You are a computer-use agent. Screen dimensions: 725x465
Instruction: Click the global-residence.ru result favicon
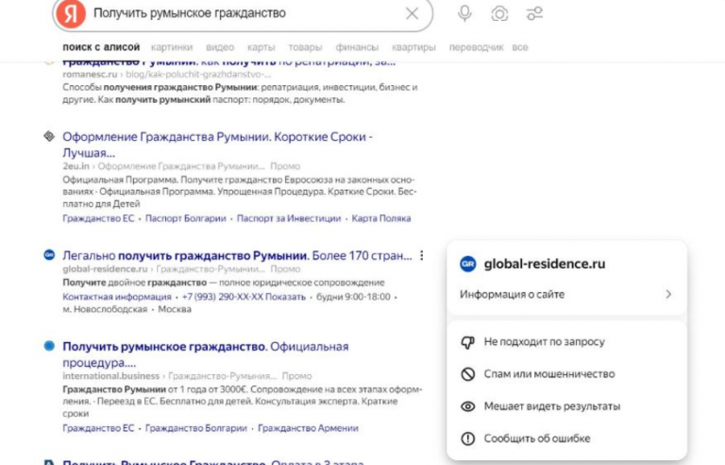coord(49,255)
